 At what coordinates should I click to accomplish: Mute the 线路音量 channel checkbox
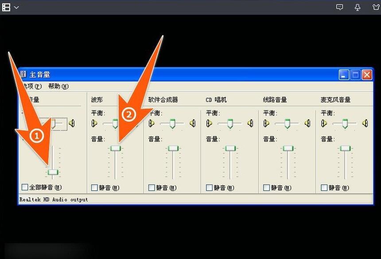tap(267, 188)
